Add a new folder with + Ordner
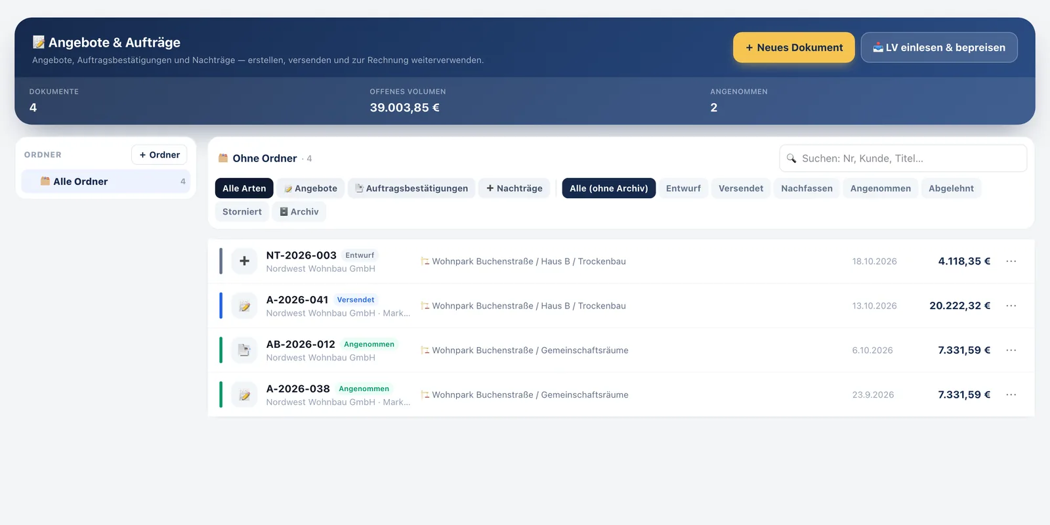Viewport: 1050px width, 525px height. coord(159,155)
